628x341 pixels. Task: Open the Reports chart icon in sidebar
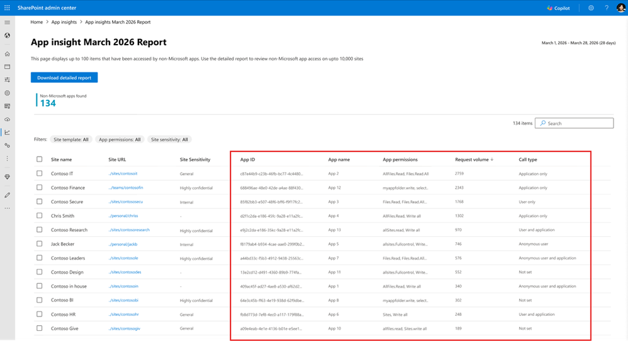(x=7, y=133)
